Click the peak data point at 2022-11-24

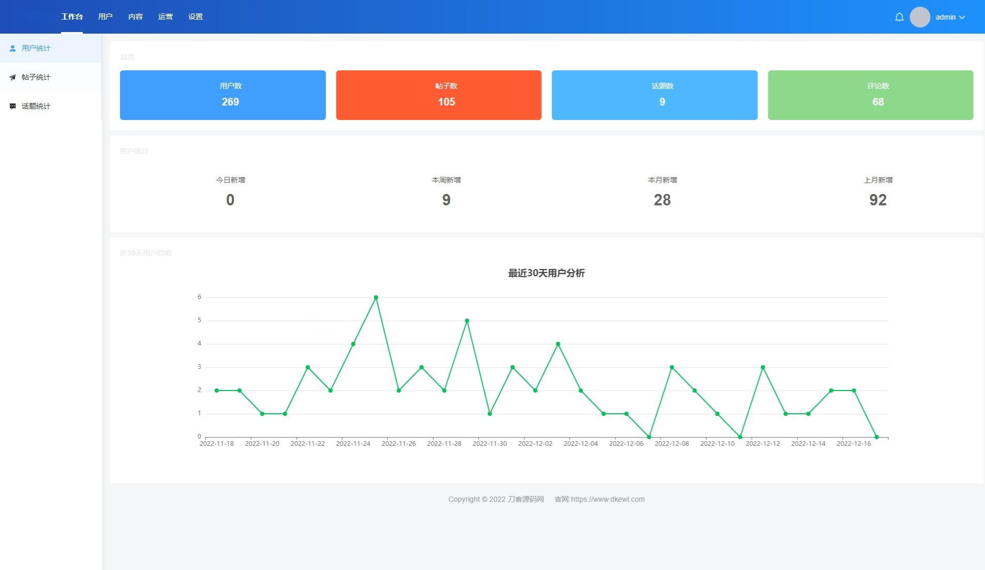pyautogui.click(x=376, y=297)
